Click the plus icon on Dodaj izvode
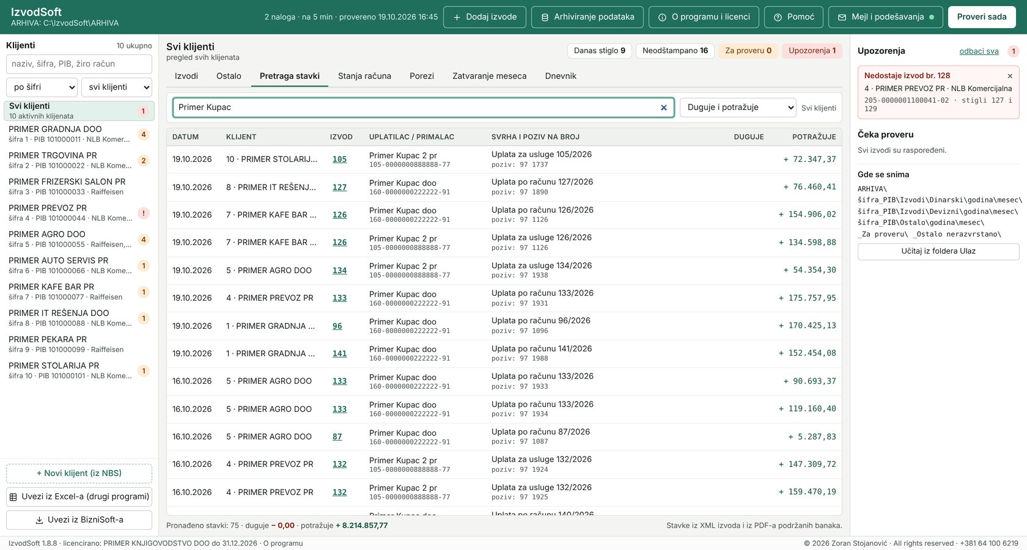 pyautogui.click(x=457, y=17)
